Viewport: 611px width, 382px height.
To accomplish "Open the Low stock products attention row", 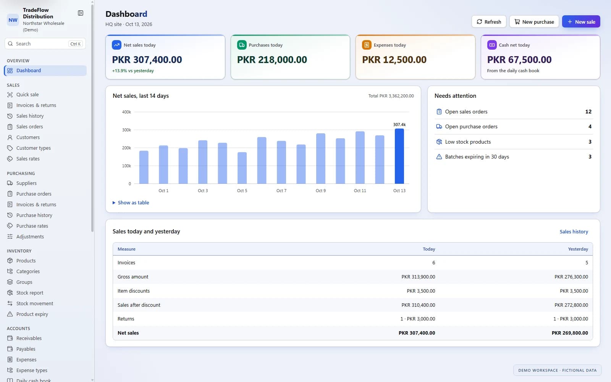I will click(x=514, y=142).
